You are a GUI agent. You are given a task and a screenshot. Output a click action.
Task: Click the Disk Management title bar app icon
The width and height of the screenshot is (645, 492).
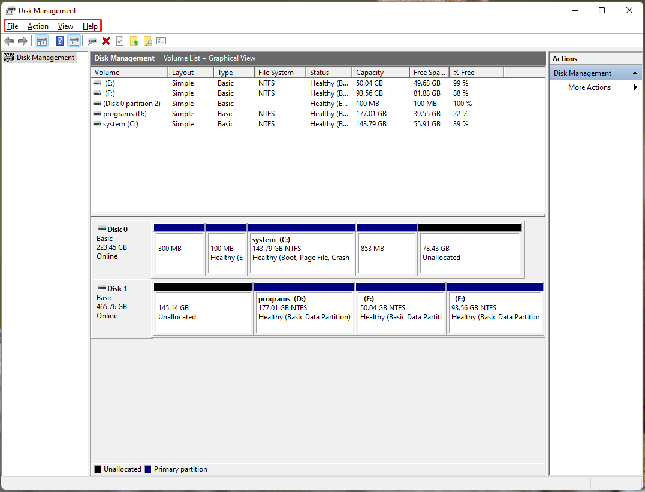tap(10, 11)
